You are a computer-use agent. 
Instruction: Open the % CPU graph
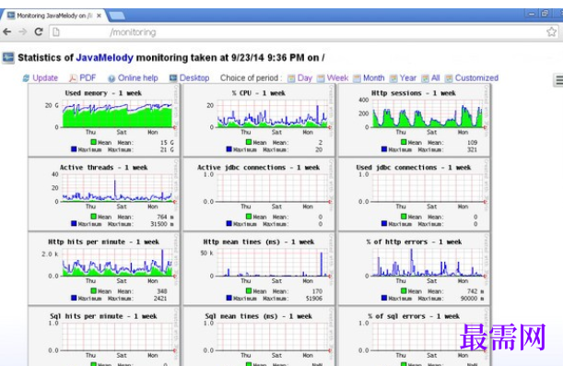[259, 121]
